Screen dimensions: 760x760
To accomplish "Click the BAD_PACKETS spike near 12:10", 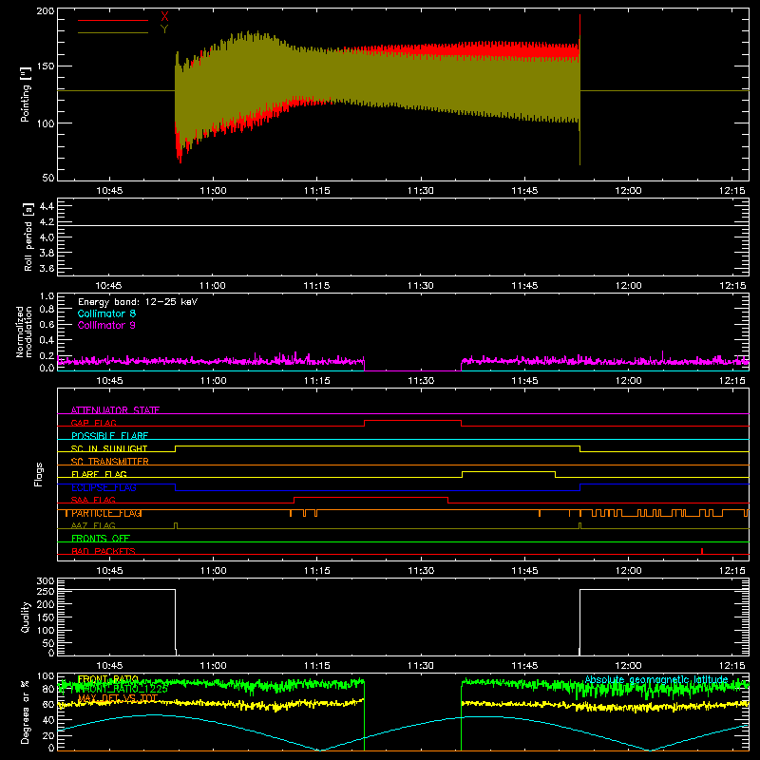I will click(702, 551).
